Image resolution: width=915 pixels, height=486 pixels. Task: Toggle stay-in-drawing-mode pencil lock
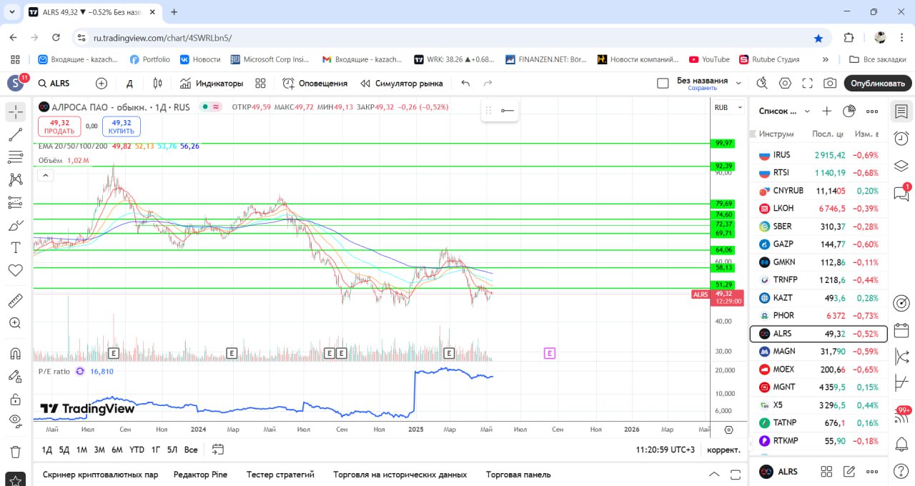pos(16,376)
